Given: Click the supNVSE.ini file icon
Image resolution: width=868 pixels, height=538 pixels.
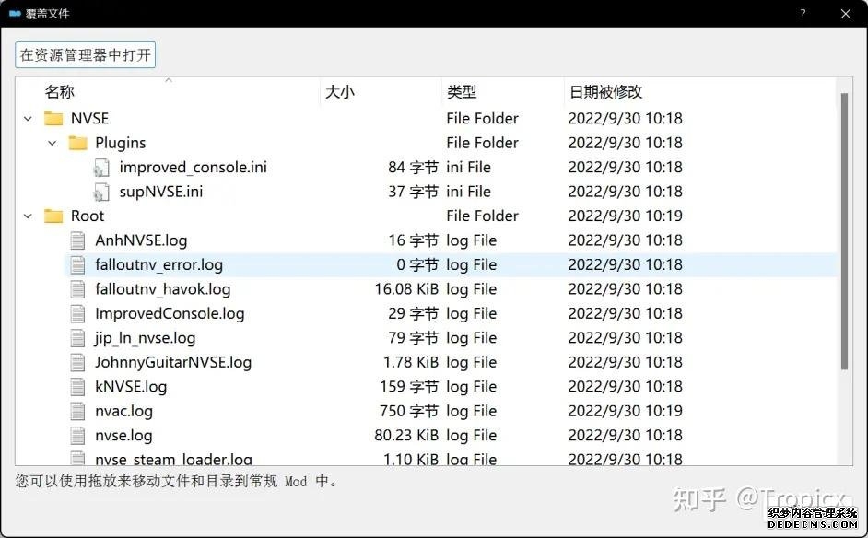Looking at the screenshot, I should [x=102, y=192].
